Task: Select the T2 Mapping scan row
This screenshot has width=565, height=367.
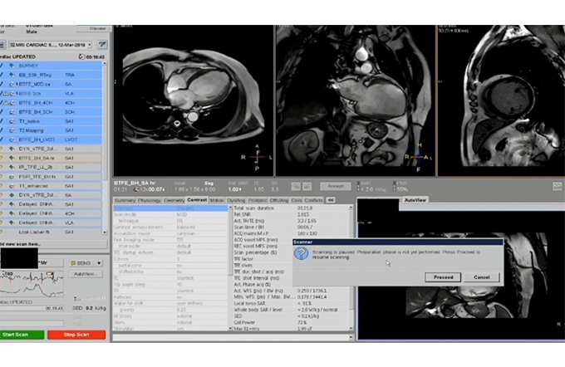Action: tap(52, 130)
